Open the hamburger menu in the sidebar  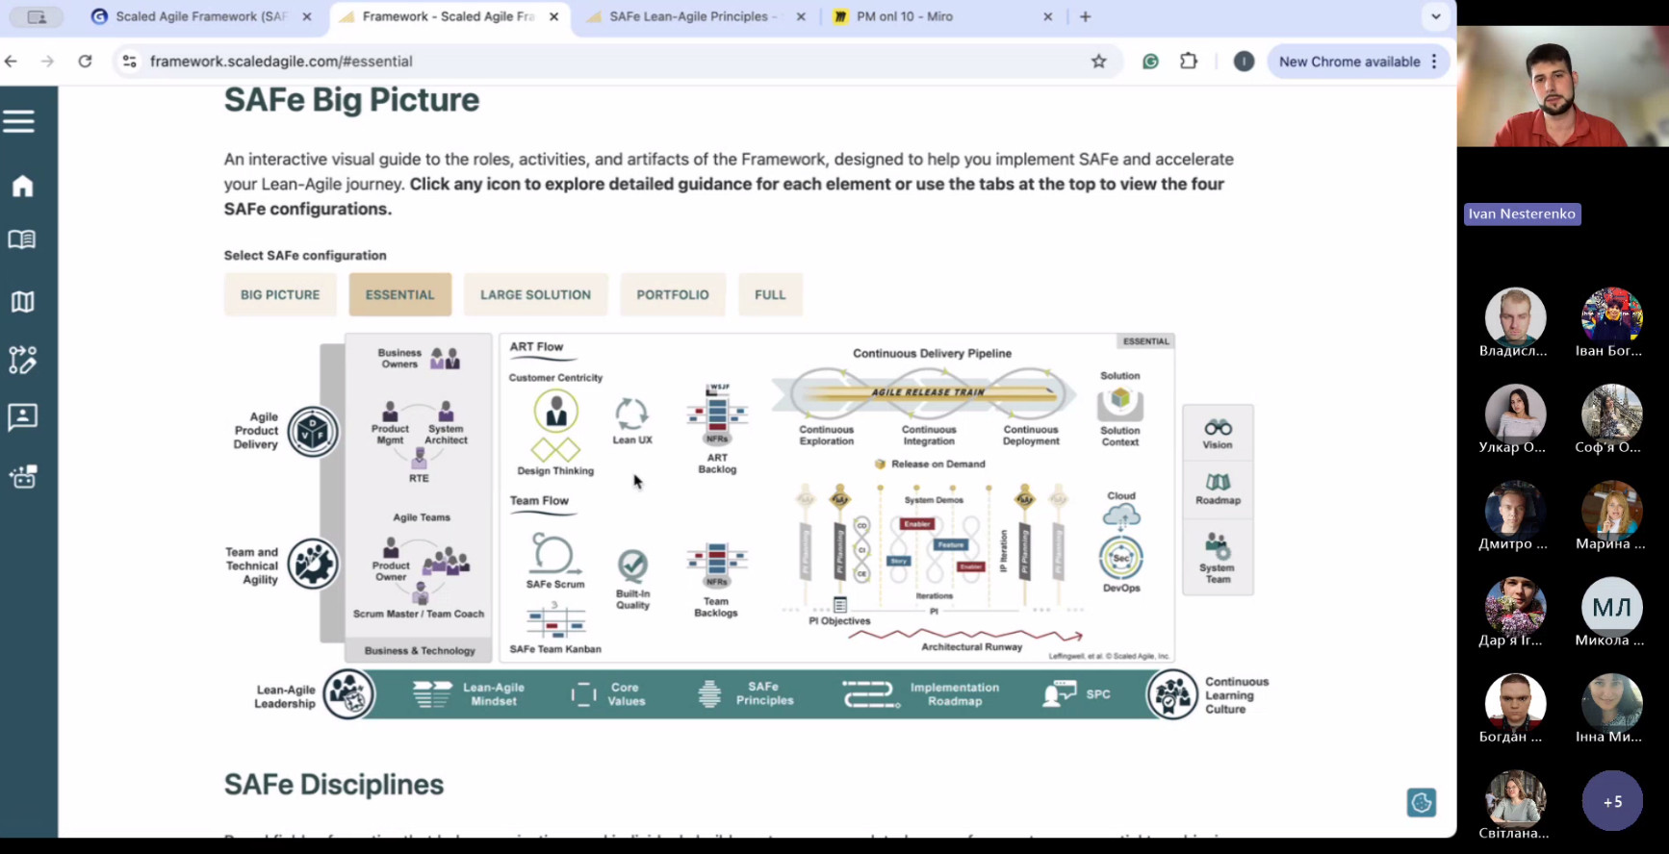(19, 121)
